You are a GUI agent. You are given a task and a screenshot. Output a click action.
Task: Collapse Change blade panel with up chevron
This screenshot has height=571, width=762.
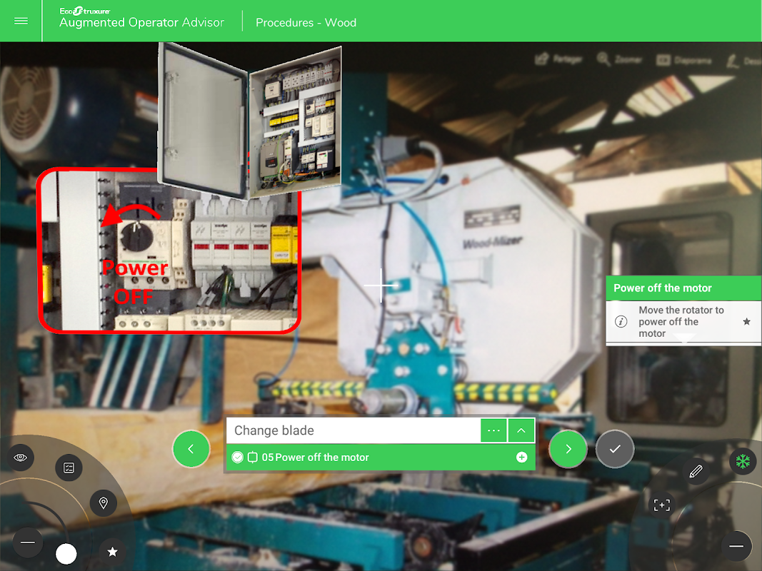tap(521, 430)
